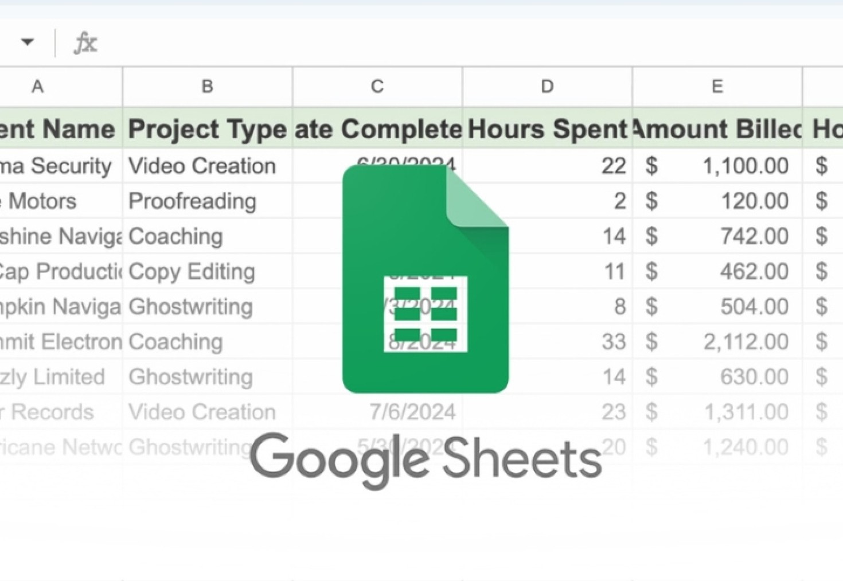Select amount billed 630.00
Viewport: 843px width, 581px height.
pos(717,376)
